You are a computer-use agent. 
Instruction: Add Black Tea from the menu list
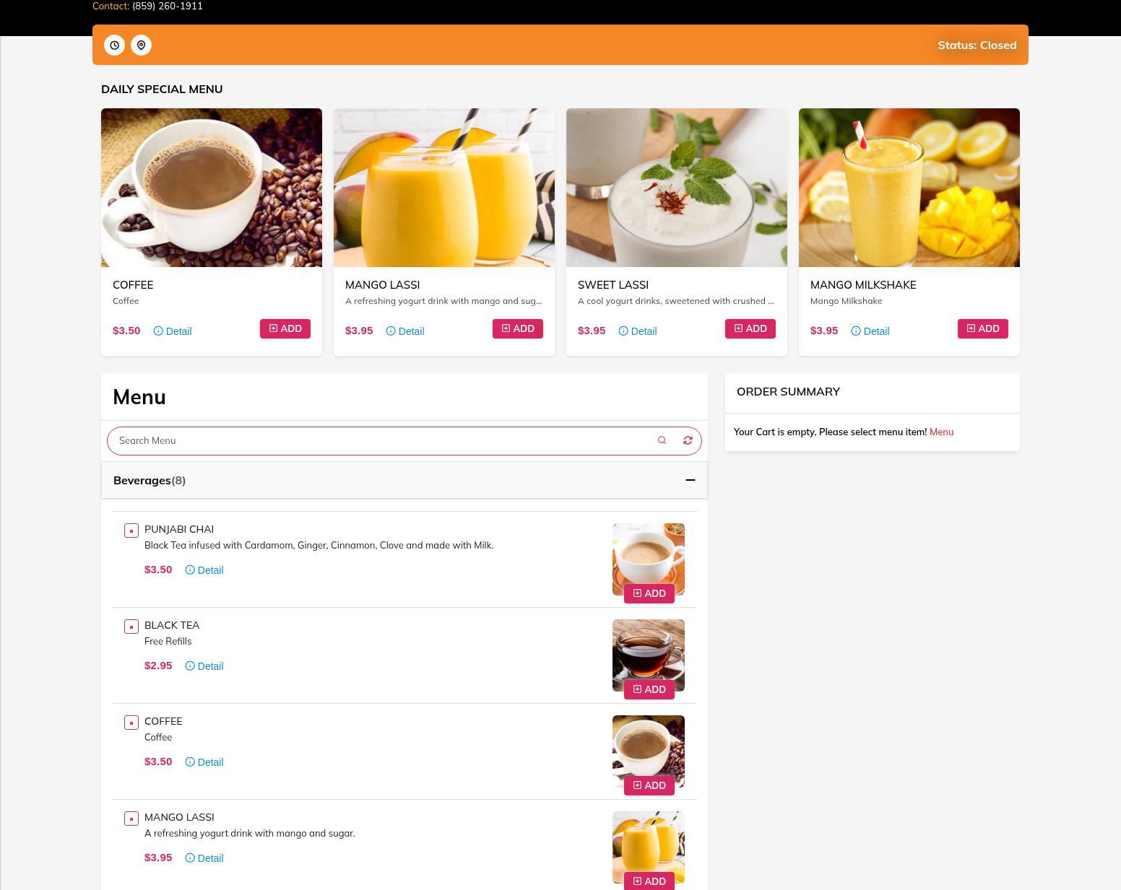[x=649, y=689]
